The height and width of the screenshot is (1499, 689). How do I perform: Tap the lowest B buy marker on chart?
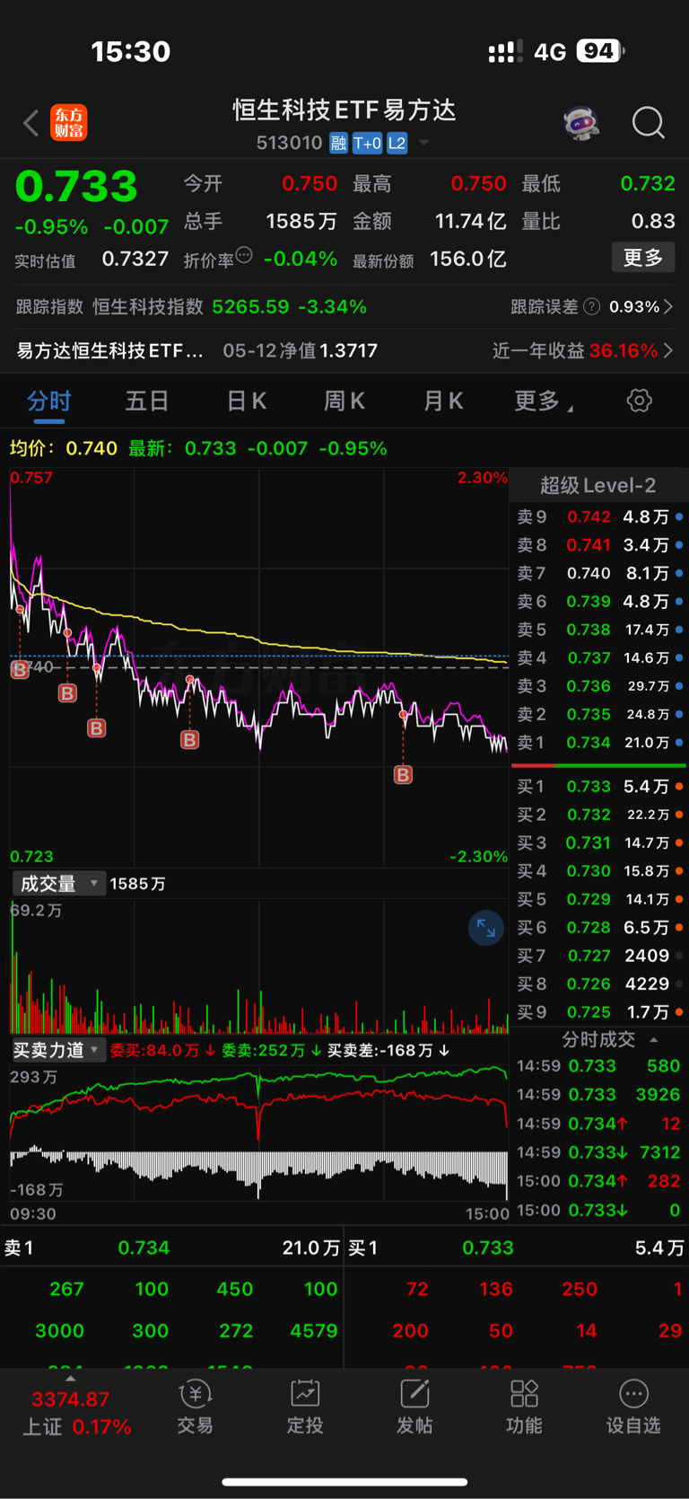404,774
